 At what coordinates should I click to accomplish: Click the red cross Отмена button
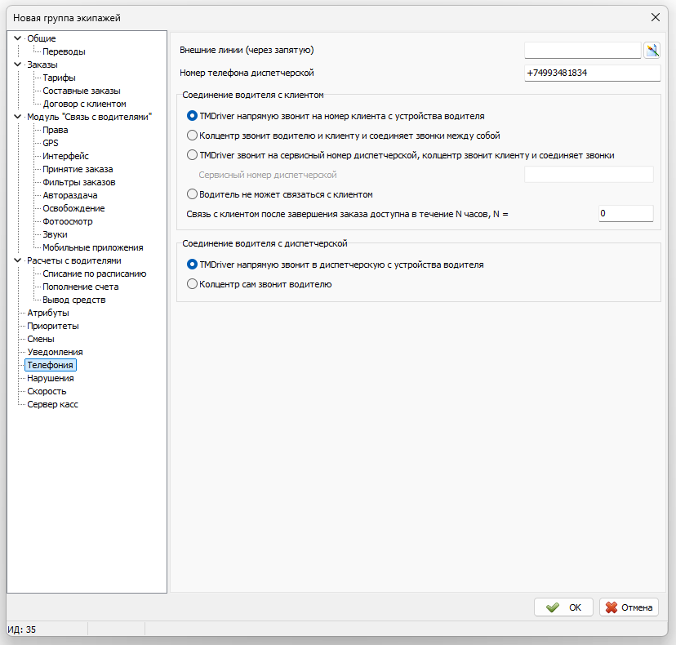(x=629, y=607)
